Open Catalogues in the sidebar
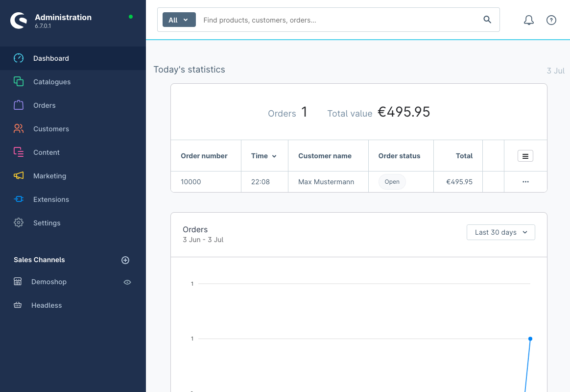 tap(52, 82)
